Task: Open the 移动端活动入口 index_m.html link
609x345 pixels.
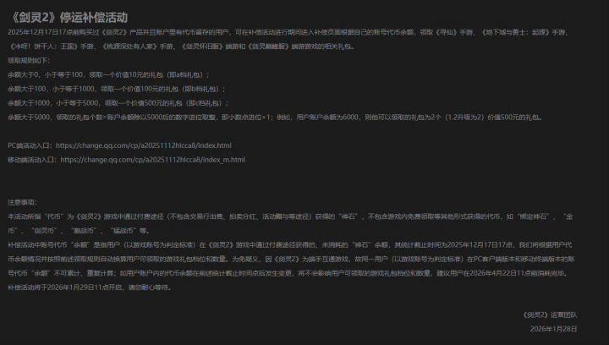Action: coord(152,160)
